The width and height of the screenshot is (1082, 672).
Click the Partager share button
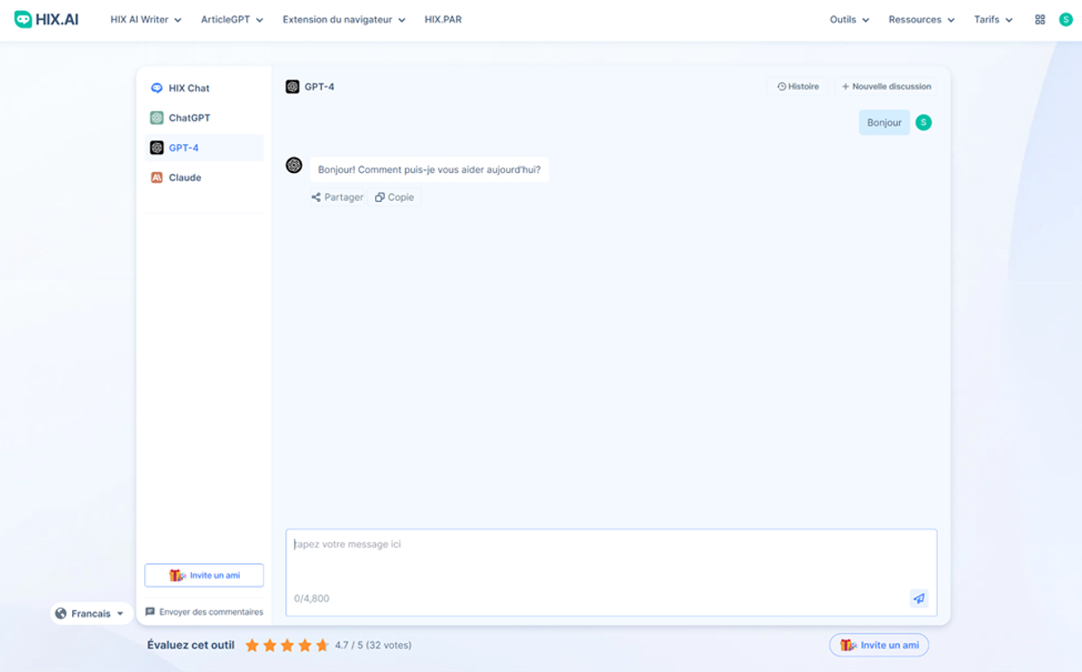point(337,197)
